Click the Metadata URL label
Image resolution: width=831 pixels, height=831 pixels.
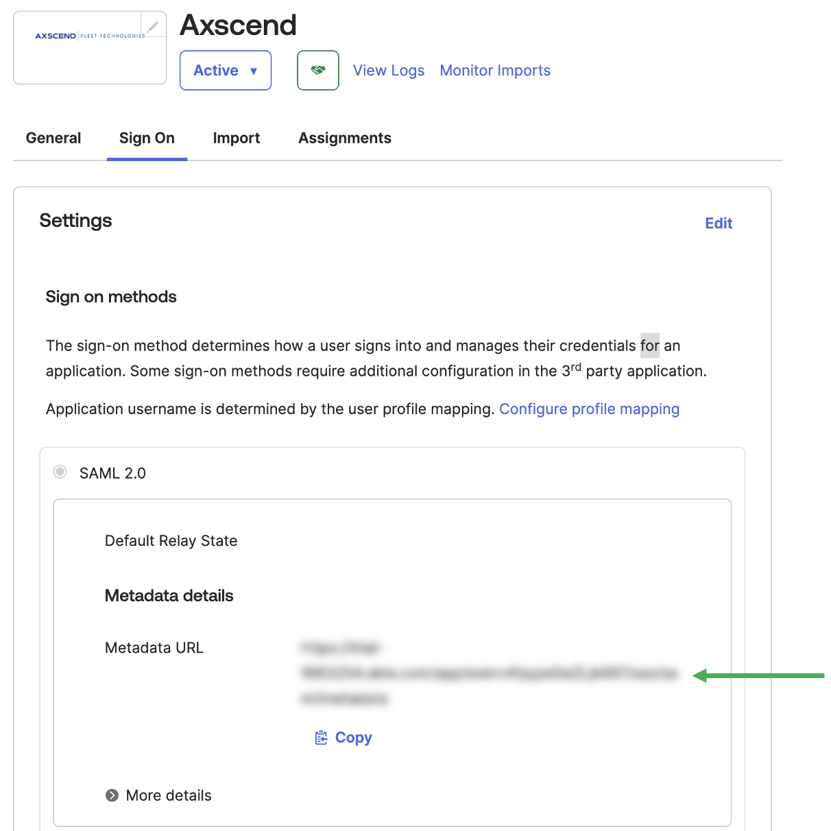[154, 648]
